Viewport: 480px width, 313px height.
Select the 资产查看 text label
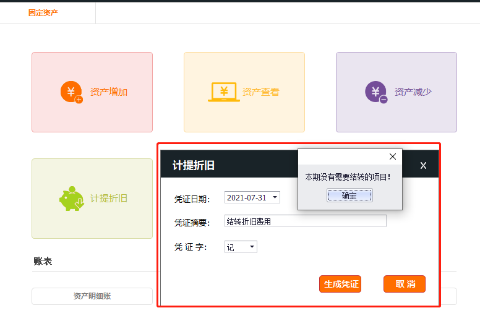[261, 92]
